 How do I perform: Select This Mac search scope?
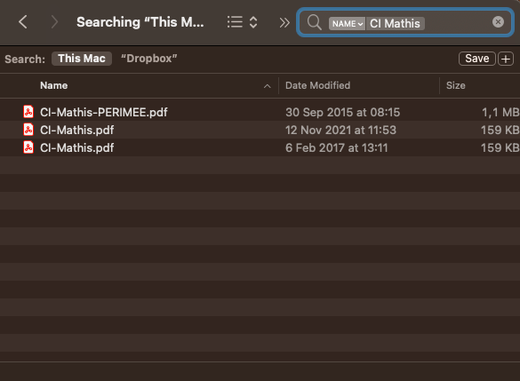(x=82, y=59)
